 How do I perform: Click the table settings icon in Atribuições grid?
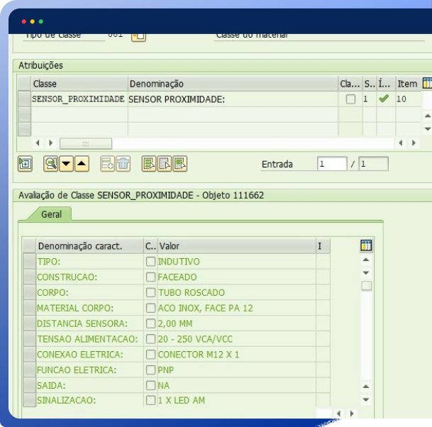(x=427, y=84)
